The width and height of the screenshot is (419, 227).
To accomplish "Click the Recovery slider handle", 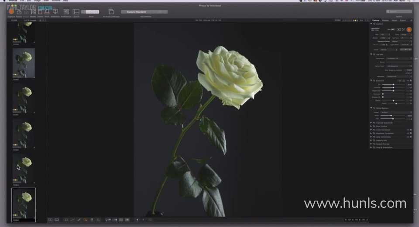I will pyautogui.click(x=383, y=94).
